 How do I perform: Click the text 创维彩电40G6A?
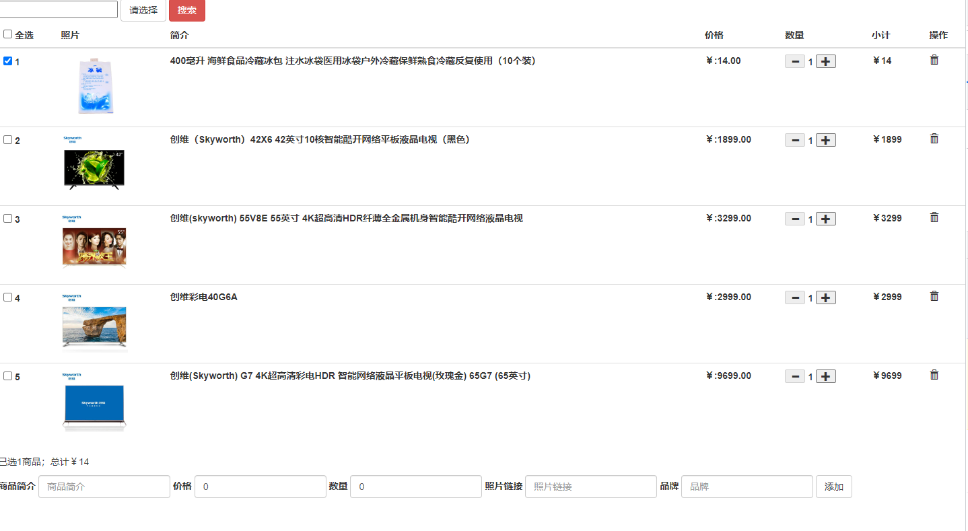[204, 297]
